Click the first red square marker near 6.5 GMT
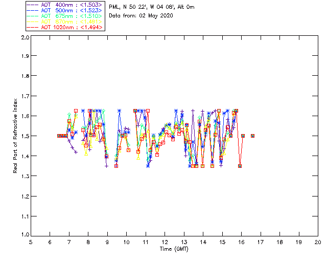327x262 pixels. click(x=59, y=136)
